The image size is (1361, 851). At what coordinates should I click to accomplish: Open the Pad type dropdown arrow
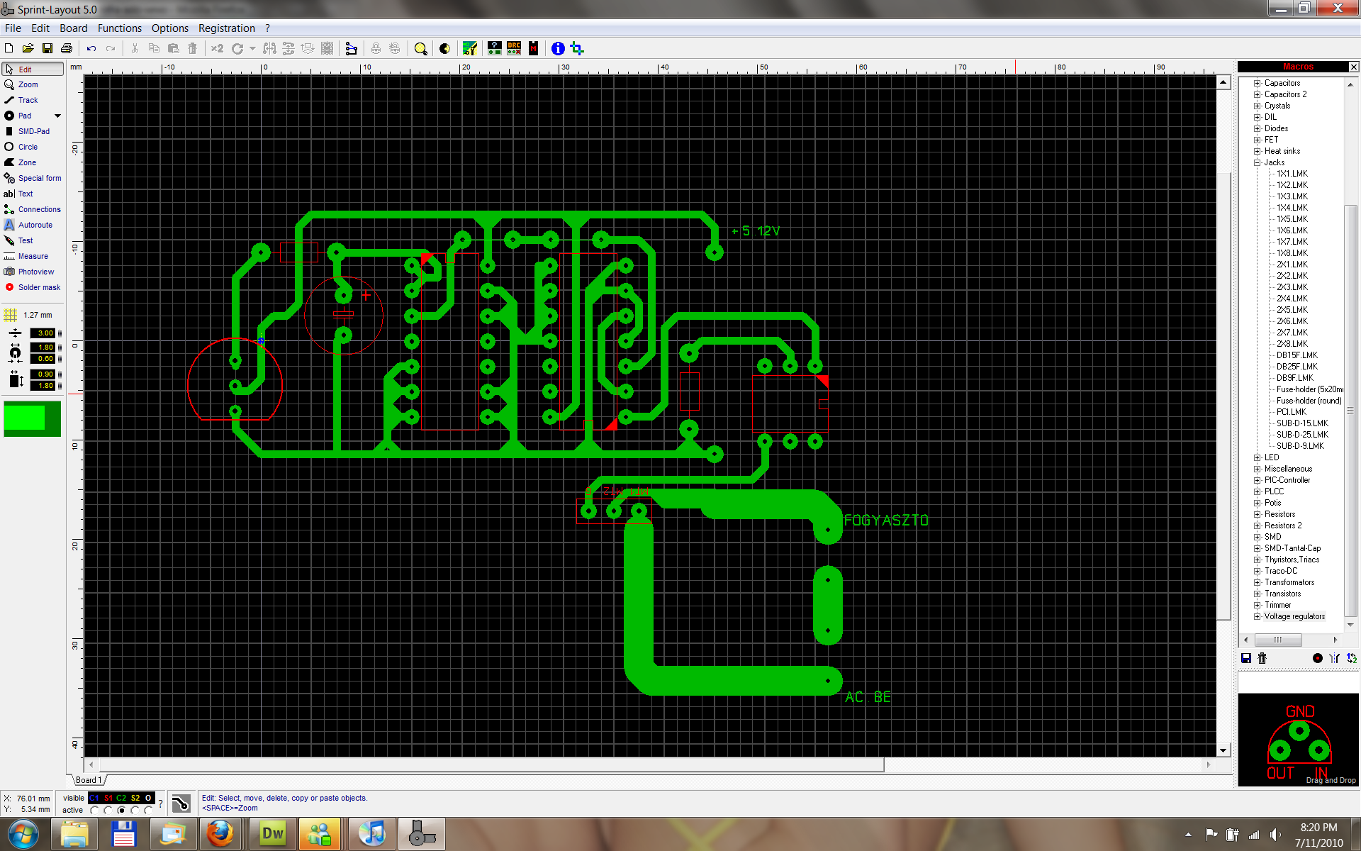tap(57, 116)
